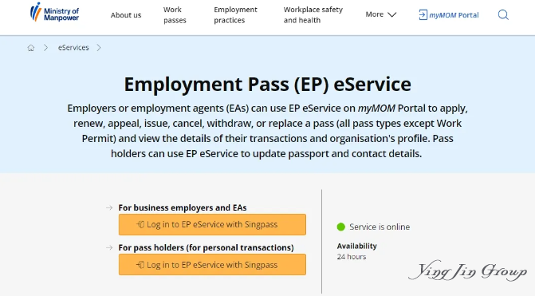Click the myMOM Portal login icon
Image resolution: width=535 pixels, height=296 pixels.
[423, 14]
